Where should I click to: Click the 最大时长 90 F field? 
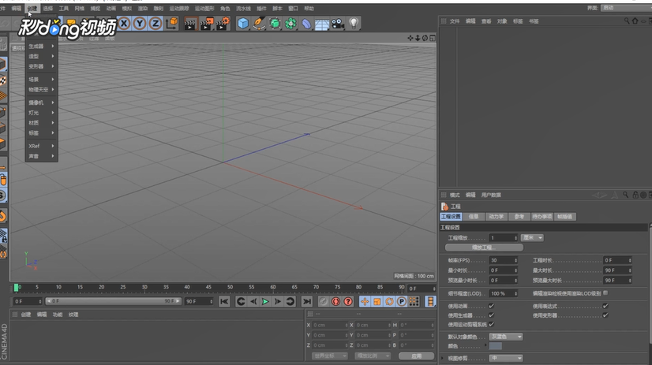(617, 270)
